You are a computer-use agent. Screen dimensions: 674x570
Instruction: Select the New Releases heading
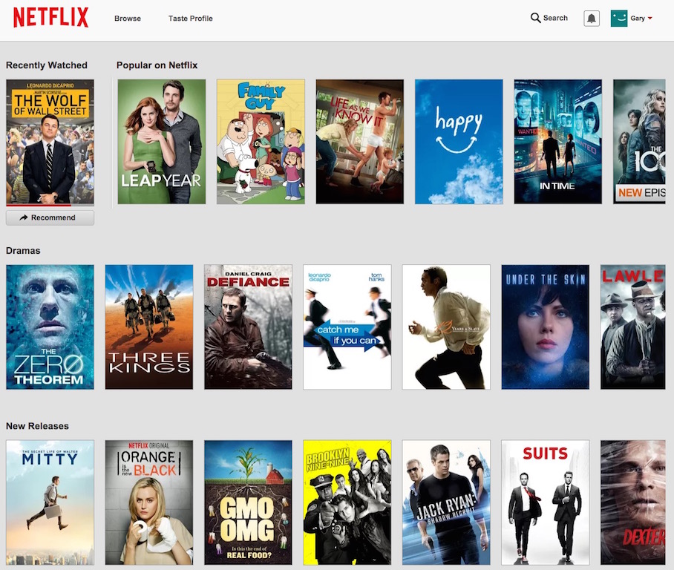point(37,426)
